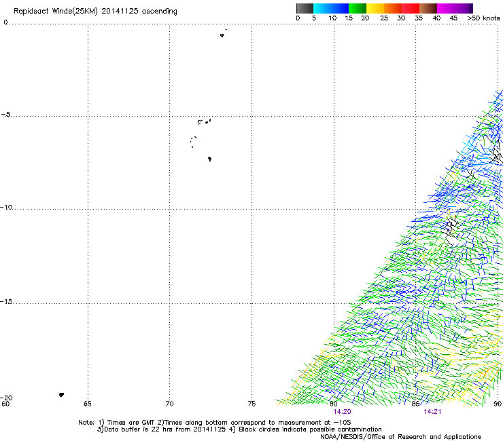
Task: Click the '-5' latitude axis label
Action: click(5, 115)
